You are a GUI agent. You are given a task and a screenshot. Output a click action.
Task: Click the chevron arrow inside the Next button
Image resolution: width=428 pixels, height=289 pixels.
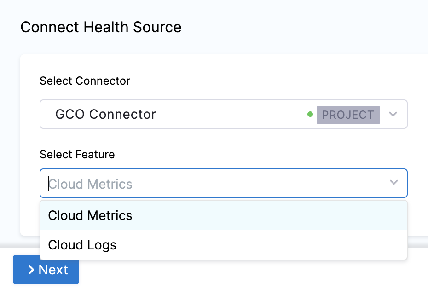(x=31, y=270)
